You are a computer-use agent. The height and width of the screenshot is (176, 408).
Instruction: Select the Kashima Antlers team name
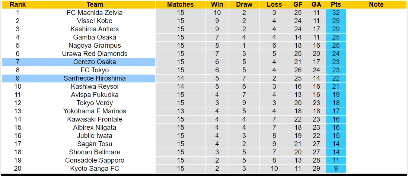pyautogui.click(x=95, y=29)
